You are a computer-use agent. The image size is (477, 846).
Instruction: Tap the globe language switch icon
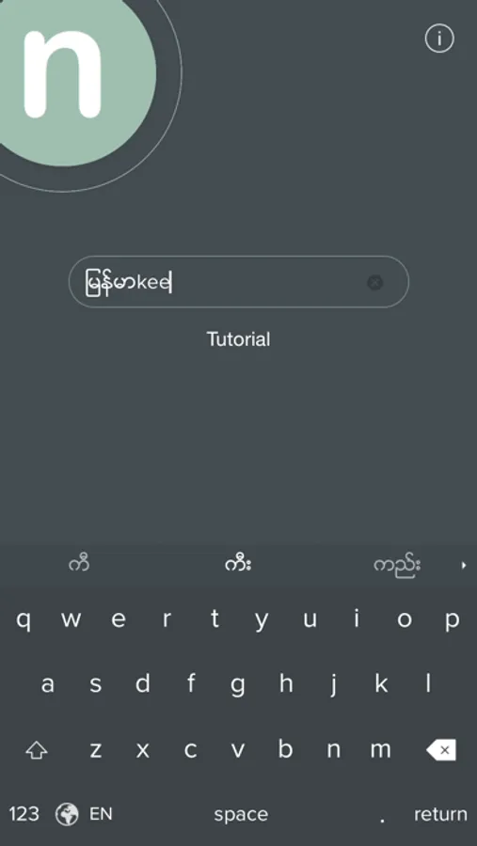(x=67, y=814)
